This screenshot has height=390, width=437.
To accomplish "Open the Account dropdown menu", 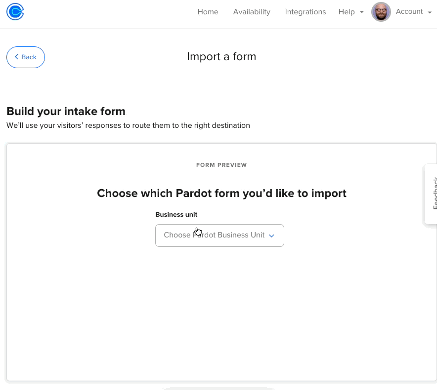I will 409,12.
